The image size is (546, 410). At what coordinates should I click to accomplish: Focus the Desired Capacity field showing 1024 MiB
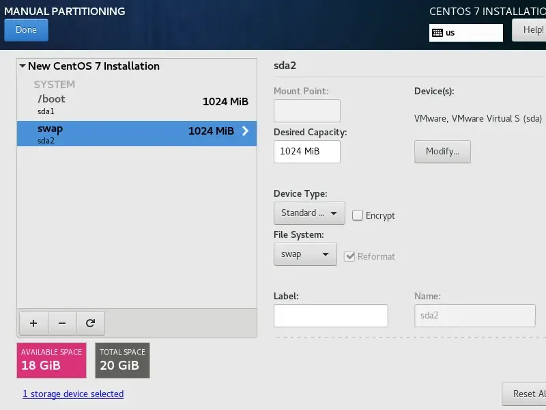pyautogui.click(x=306, y=151)
